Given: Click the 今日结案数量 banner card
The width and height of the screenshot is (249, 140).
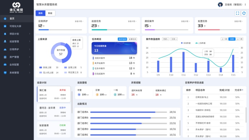Looking at the screenshot, I should 114,48.
